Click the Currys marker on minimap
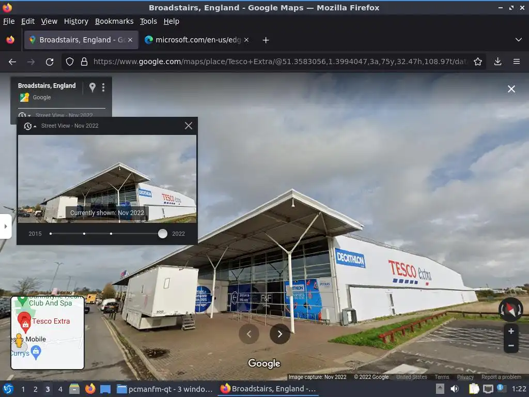529x397 pixels. tap(36, 353)
